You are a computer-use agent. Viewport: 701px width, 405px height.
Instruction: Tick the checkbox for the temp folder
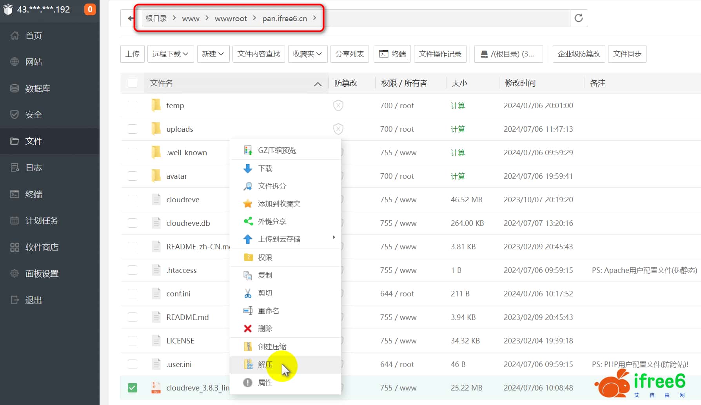133,105
